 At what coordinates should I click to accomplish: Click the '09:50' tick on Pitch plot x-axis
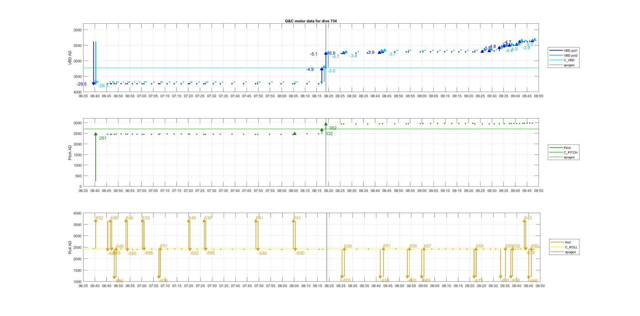pos(539,191)
